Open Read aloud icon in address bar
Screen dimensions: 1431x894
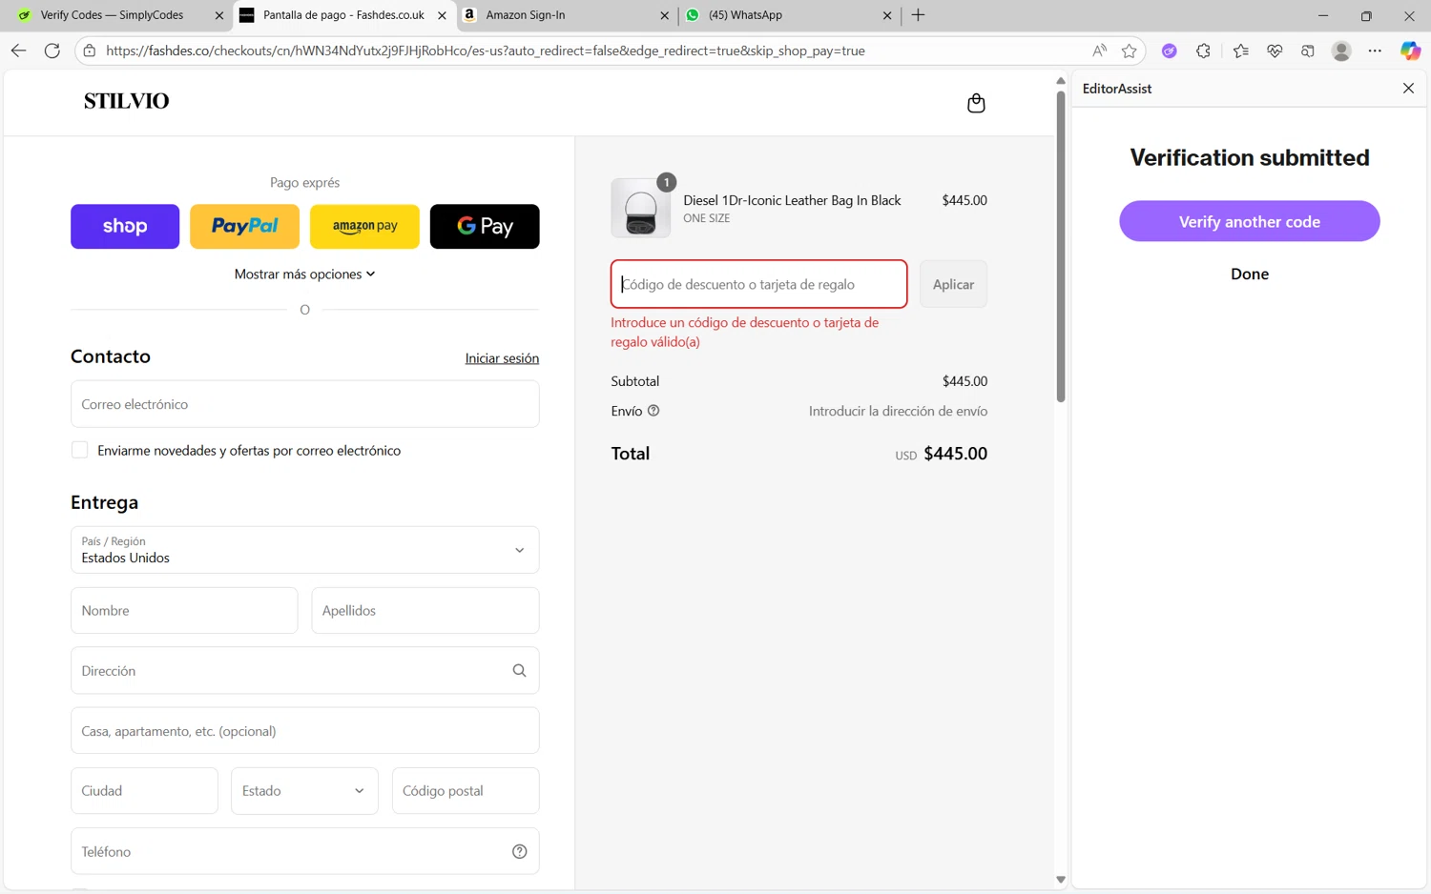pos(1099,51)
